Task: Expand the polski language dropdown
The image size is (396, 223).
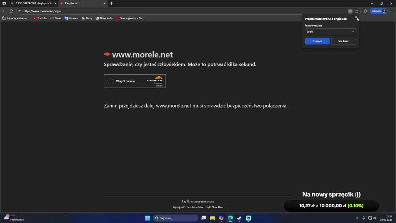Action: click(x=330, y=32)
